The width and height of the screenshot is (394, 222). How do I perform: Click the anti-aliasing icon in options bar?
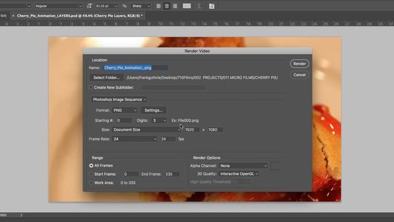124,6
